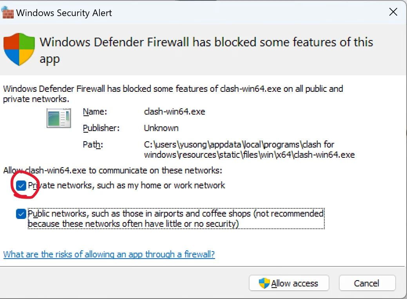Click the Publisher field label
The image size is (407, 299).
point(101,128)
